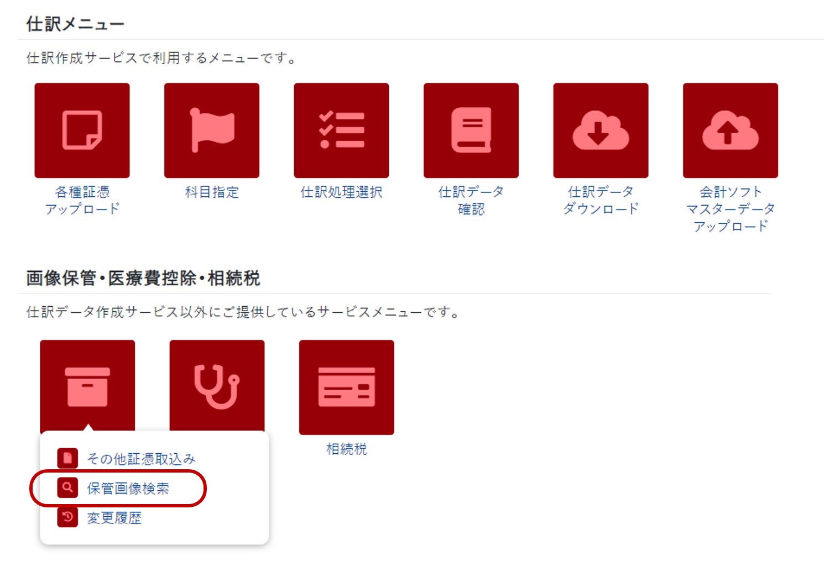Click the 仕訳データダウンロード cloud-download icon
This screenshot has width=824, height=561.
pyautogui.click(x=601, y=130)
